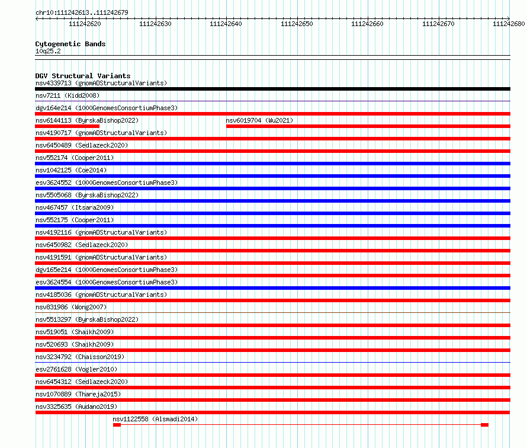Select the 10q25.2 band label
Viewport: 527px width, 448px height.
click(x=48, y=51)
